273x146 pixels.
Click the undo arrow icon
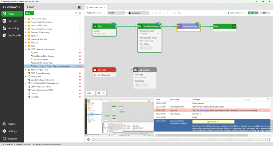(156, 13)
